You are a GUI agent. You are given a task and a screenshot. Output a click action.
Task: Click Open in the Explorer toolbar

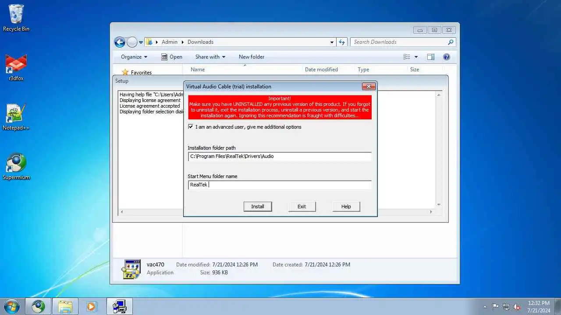172,57
